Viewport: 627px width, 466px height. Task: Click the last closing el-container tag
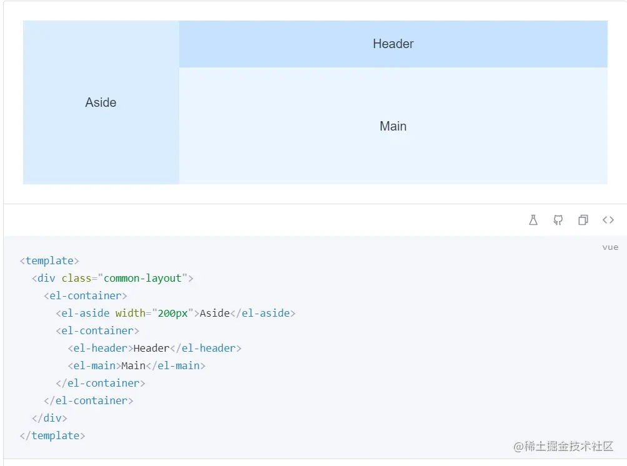89,400
